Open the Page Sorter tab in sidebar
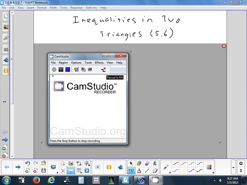Viewport: 247px width, 185px height. [x=6, y=16]
